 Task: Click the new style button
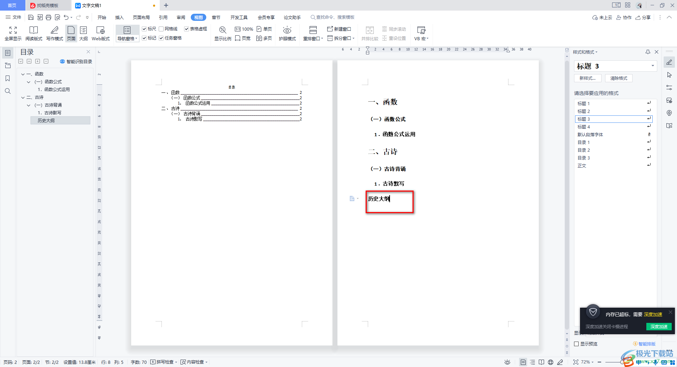tap(588, 78)
